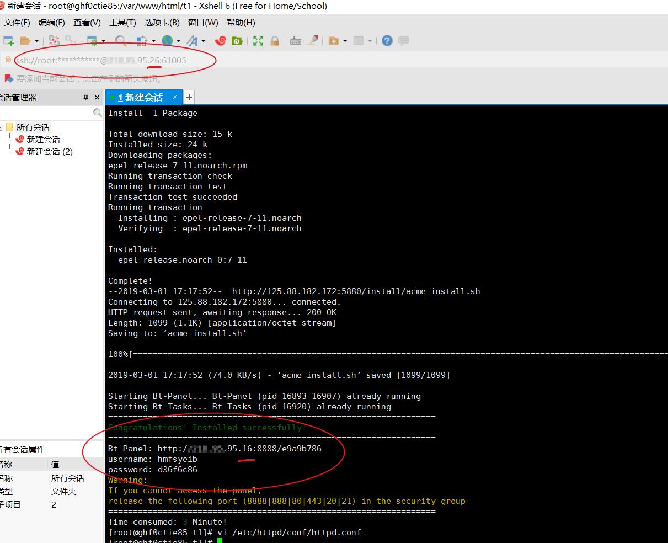Click the username: hmfsyeib terminal line
This screenshot has width=668, height=543.
153,459
